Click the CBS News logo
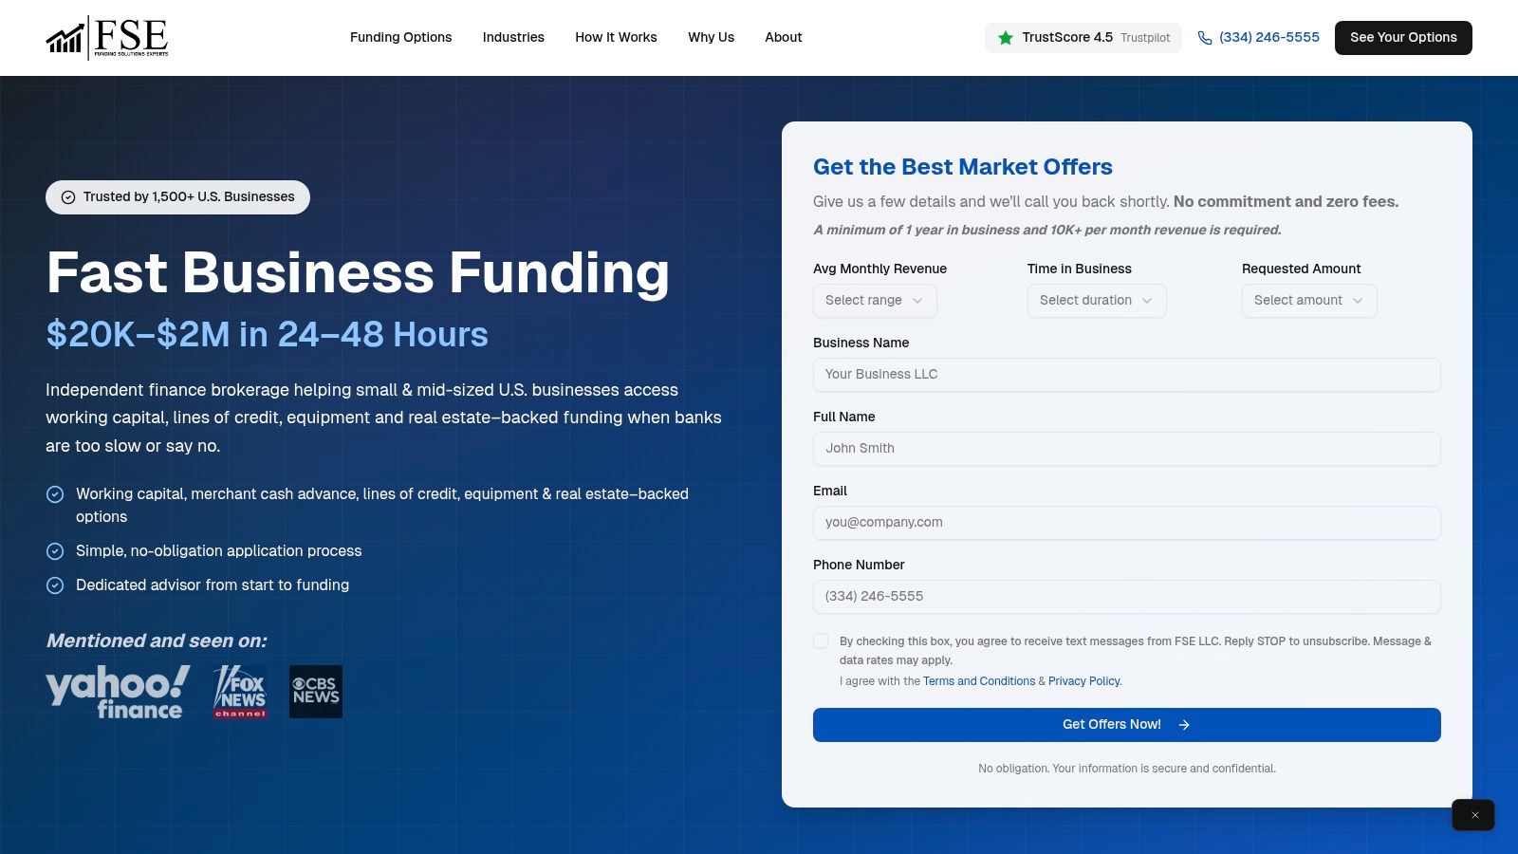Viewport: 1518px width, 854px height. pyautogui.click(x=315, y=691)
